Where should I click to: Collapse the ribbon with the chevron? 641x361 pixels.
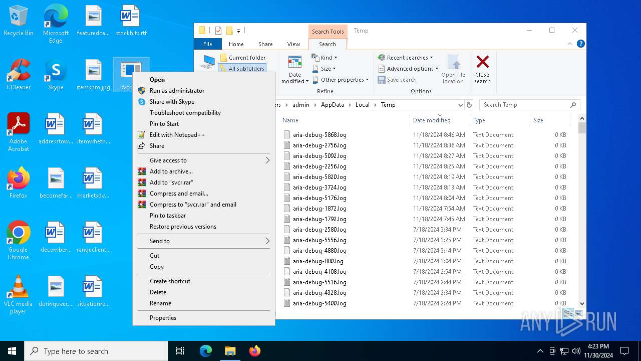(570, 44)
